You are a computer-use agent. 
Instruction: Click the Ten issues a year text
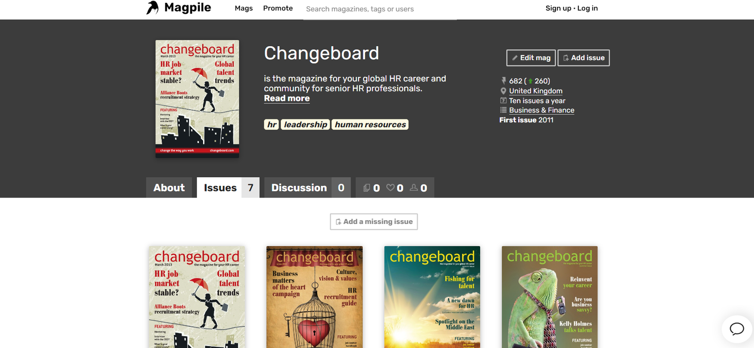[x=537, y=100]
